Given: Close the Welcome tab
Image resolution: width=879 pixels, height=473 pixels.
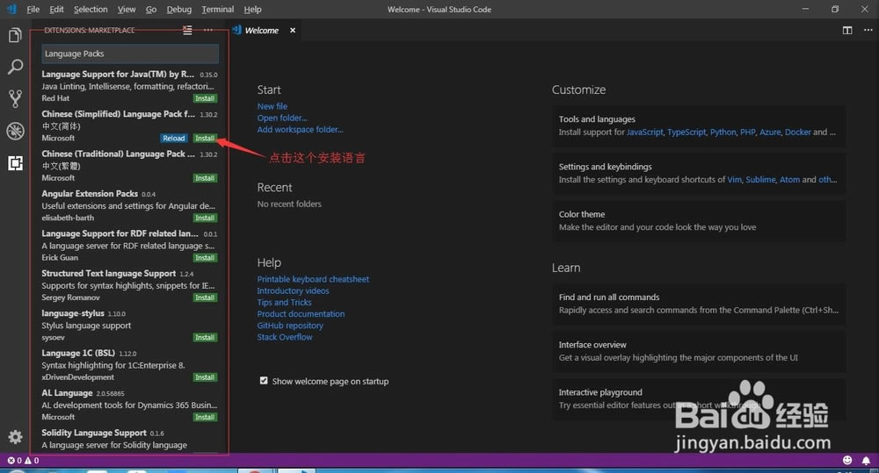Looking at the screenshot, I should click(293, 30).
